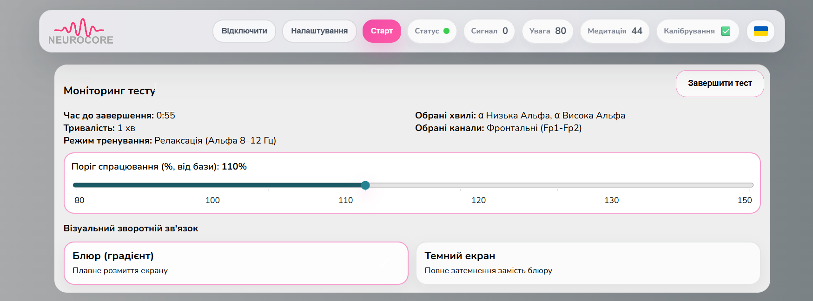Click the Сигнал indicator pill
Screen dimensions: 813x301
coord(489,31)
